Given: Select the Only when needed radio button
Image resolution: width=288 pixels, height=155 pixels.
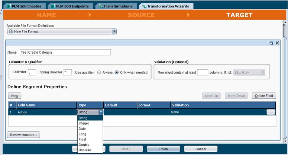Looking at the screenshot, I should tap(117, 73).
